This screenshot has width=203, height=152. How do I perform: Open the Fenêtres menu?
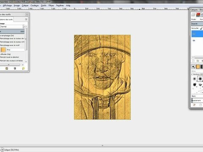click(60, 5)
